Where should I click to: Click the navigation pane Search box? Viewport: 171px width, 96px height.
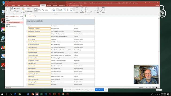point(14,19)
